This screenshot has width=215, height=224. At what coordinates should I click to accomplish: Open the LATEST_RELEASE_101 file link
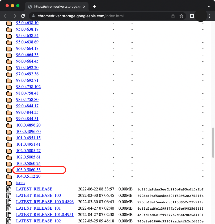[x=39, y=208]
